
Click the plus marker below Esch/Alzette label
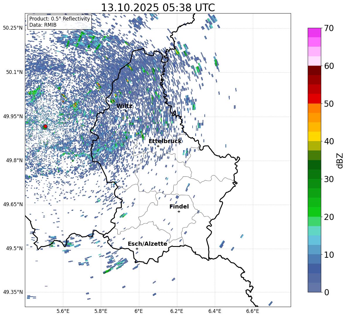[x=137, y=249]
